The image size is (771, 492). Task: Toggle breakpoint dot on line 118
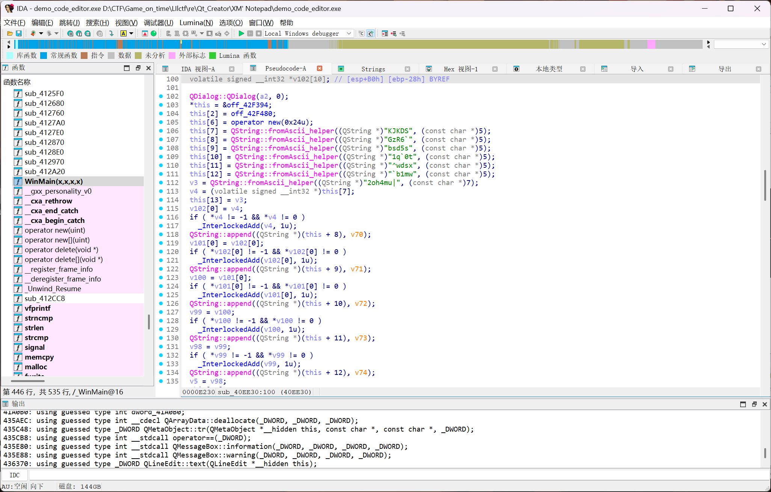[x=161, y=235]
